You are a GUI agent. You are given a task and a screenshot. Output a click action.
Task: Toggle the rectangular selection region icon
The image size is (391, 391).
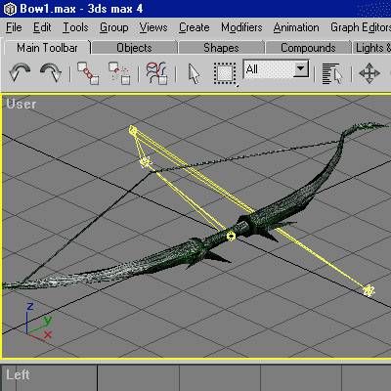tap(225, 73)
